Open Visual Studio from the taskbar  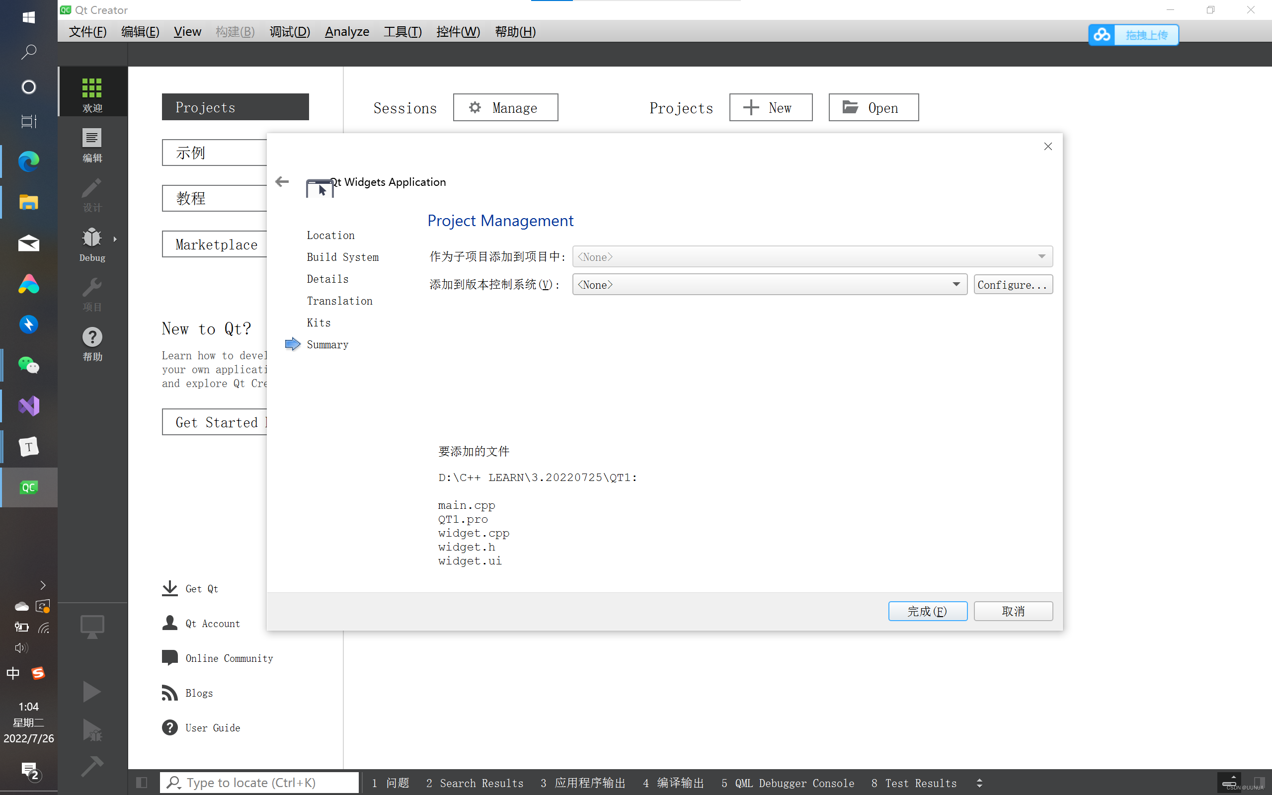[28, 406]
